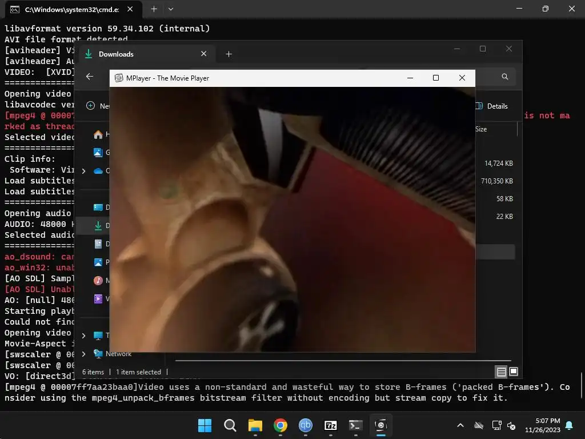The width and height of the screenshot is (585, 439).
Task: Click the MPlayer video playback area
Action: pyautogui.click(x=292, y=219)
